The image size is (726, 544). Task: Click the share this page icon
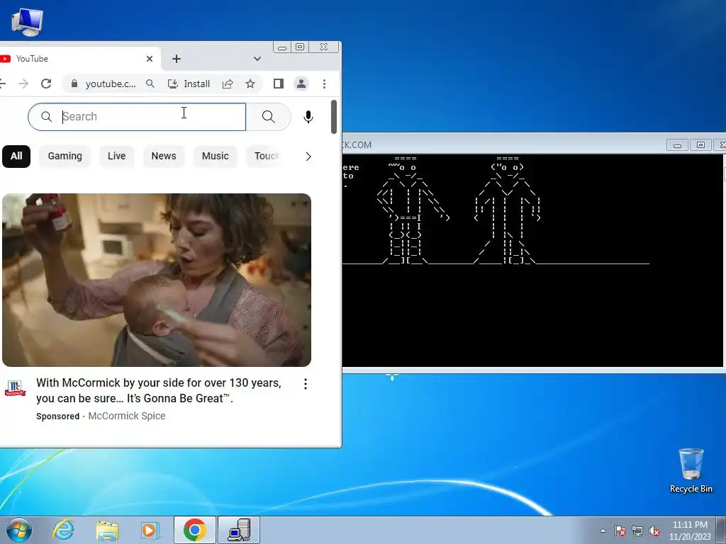coord(228,84)
